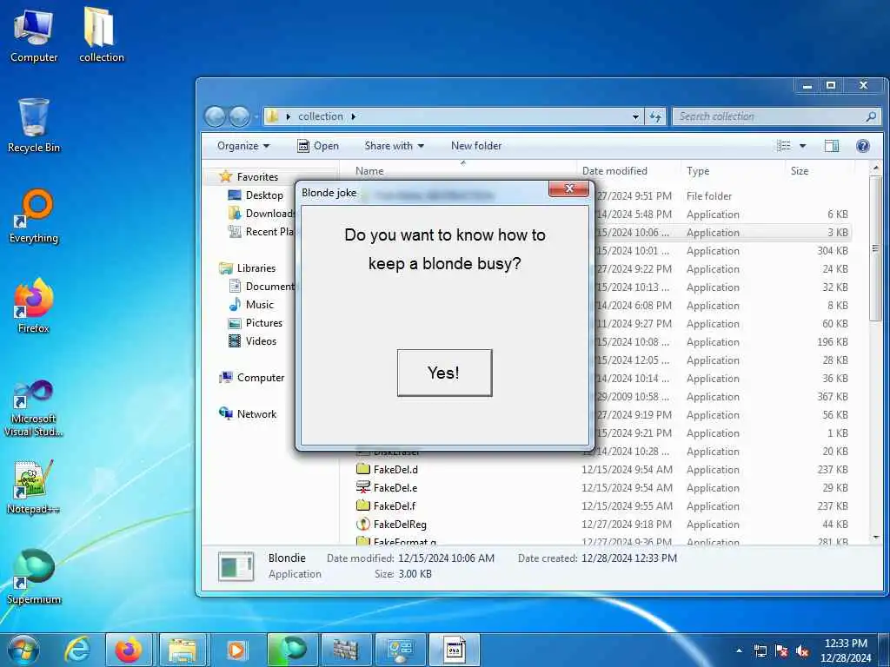
Task: Launch Internet Explorer from taskbar
Action: 76,650
